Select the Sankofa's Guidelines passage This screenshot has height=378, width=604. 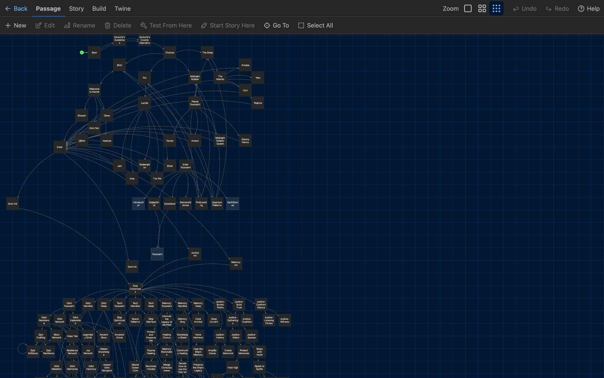pos(120,40)
